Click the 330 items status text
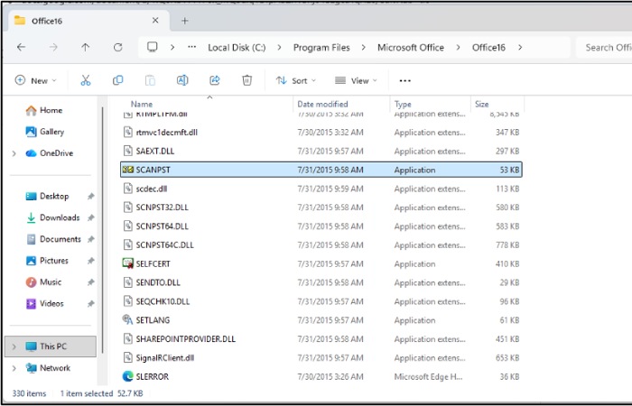Screen dimensions: 632x406 pos(29,393)
